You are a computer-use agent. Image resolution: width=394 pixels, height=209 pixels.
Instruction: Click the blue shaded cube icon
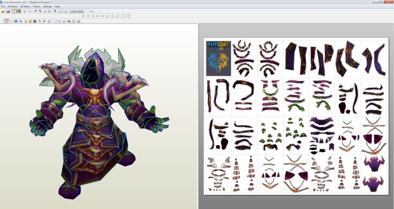30,11
